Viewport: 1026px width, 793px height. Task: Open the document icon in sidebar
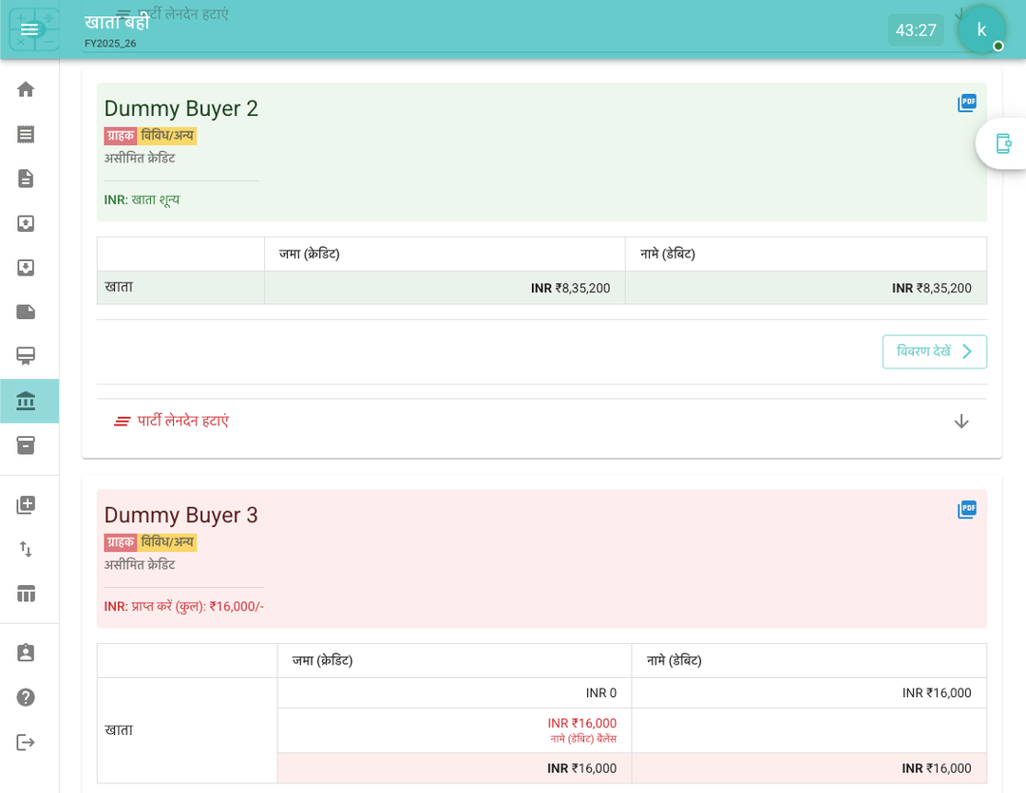[26, 179]
